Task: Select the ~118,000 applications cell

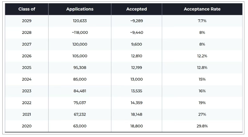Action: tap(80, 33)
